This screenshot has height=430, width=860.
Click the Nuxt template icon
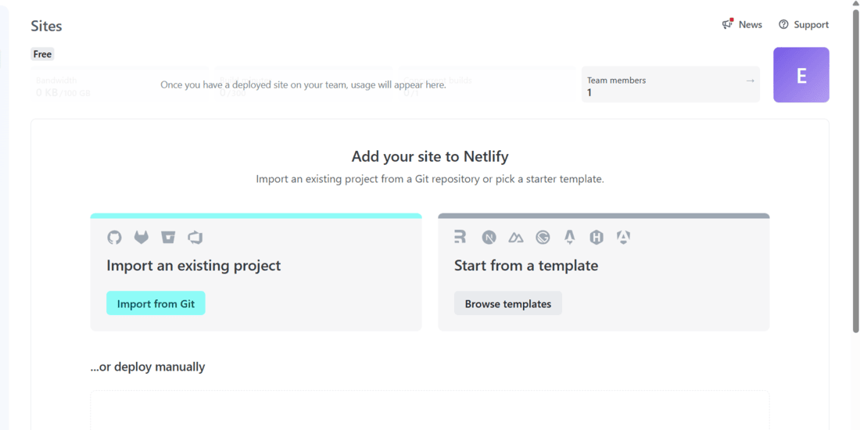pyautogui.click(x=516, y=237)
